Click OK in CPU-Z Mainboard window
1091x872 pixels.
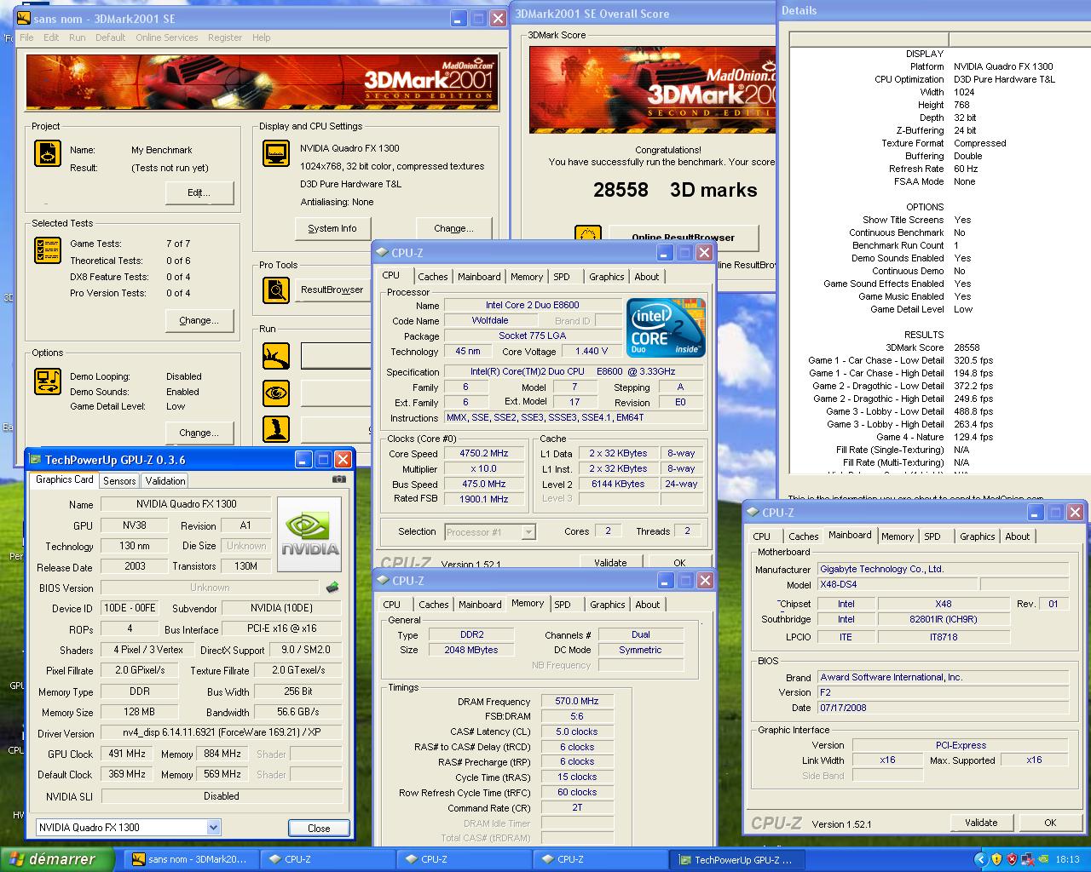pyautogui.click(x=1050, y=823)
